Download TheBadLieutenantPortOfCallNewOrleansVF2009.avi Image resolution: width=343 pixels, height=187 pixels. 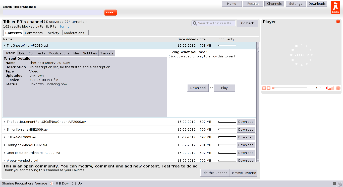pyautogui.click(x=246, y=122)
